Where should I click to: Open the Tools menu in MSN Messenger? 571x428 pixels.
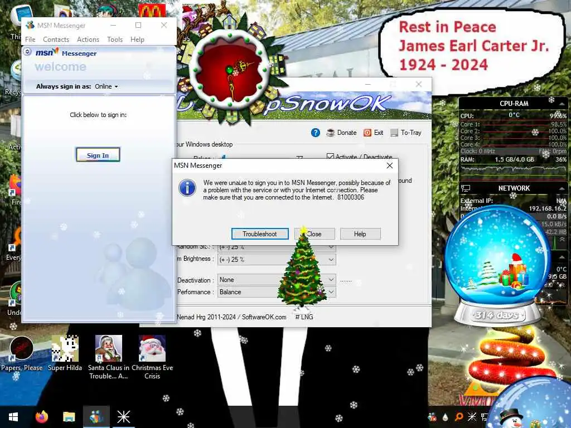pyautogui.click(x=115, y=40)
